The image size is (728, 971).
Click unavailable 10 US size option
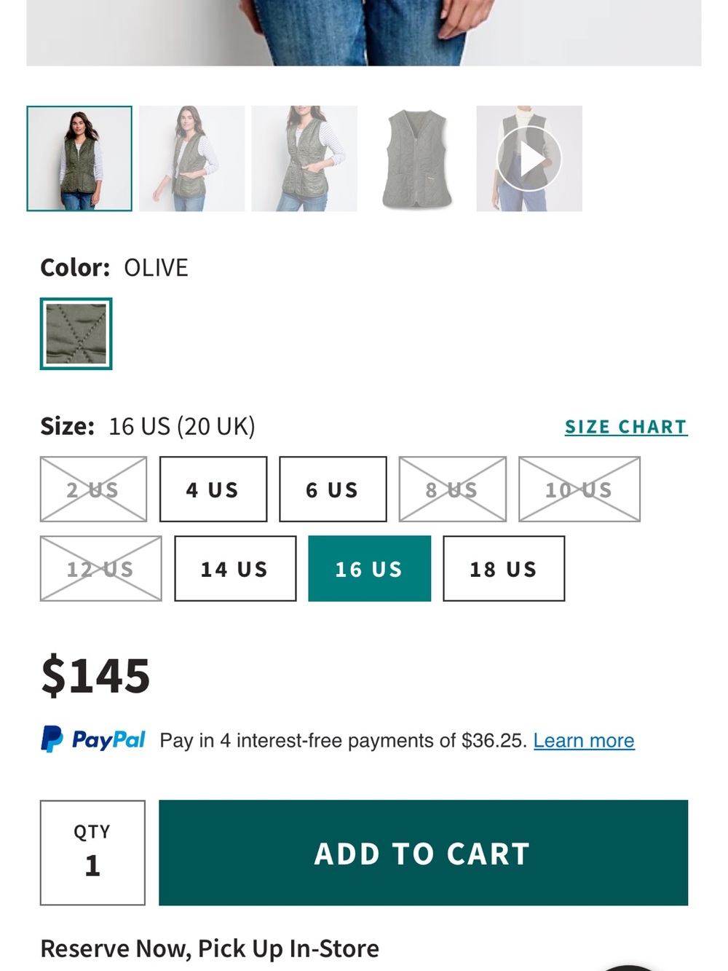coord(579,490)
